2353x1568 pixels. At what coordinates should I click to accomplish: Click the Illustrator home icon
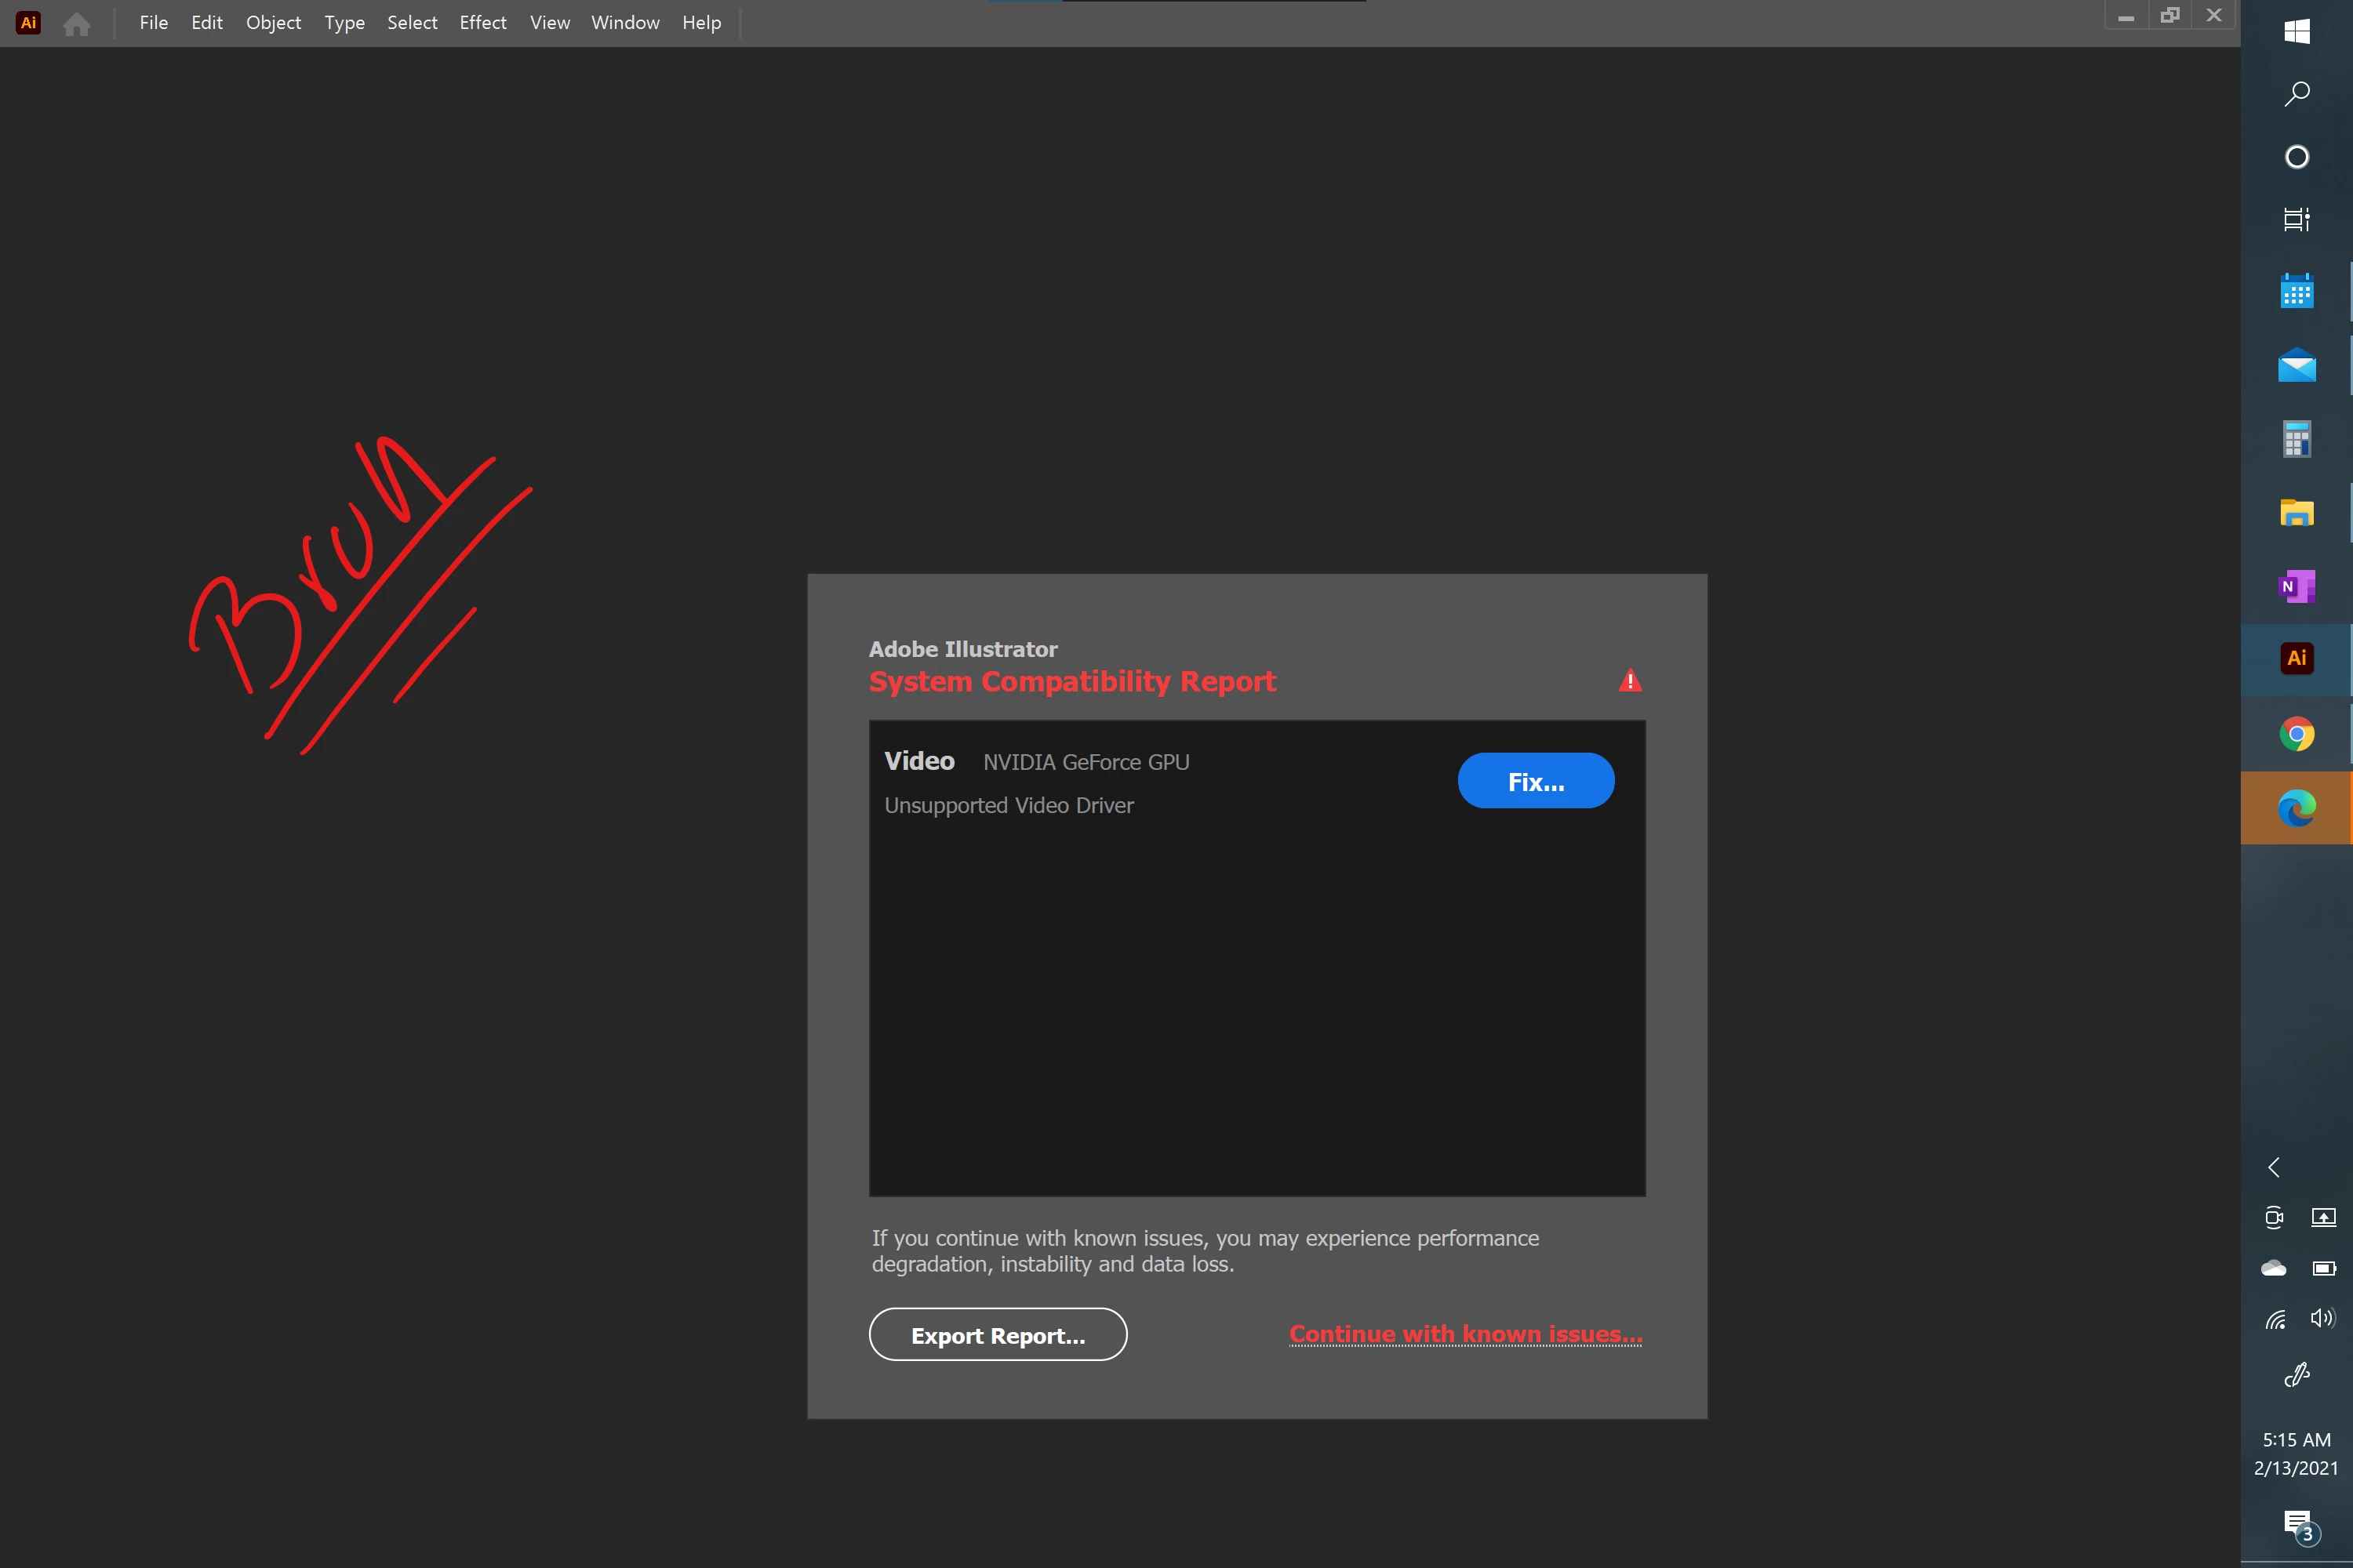click(77, 23)
